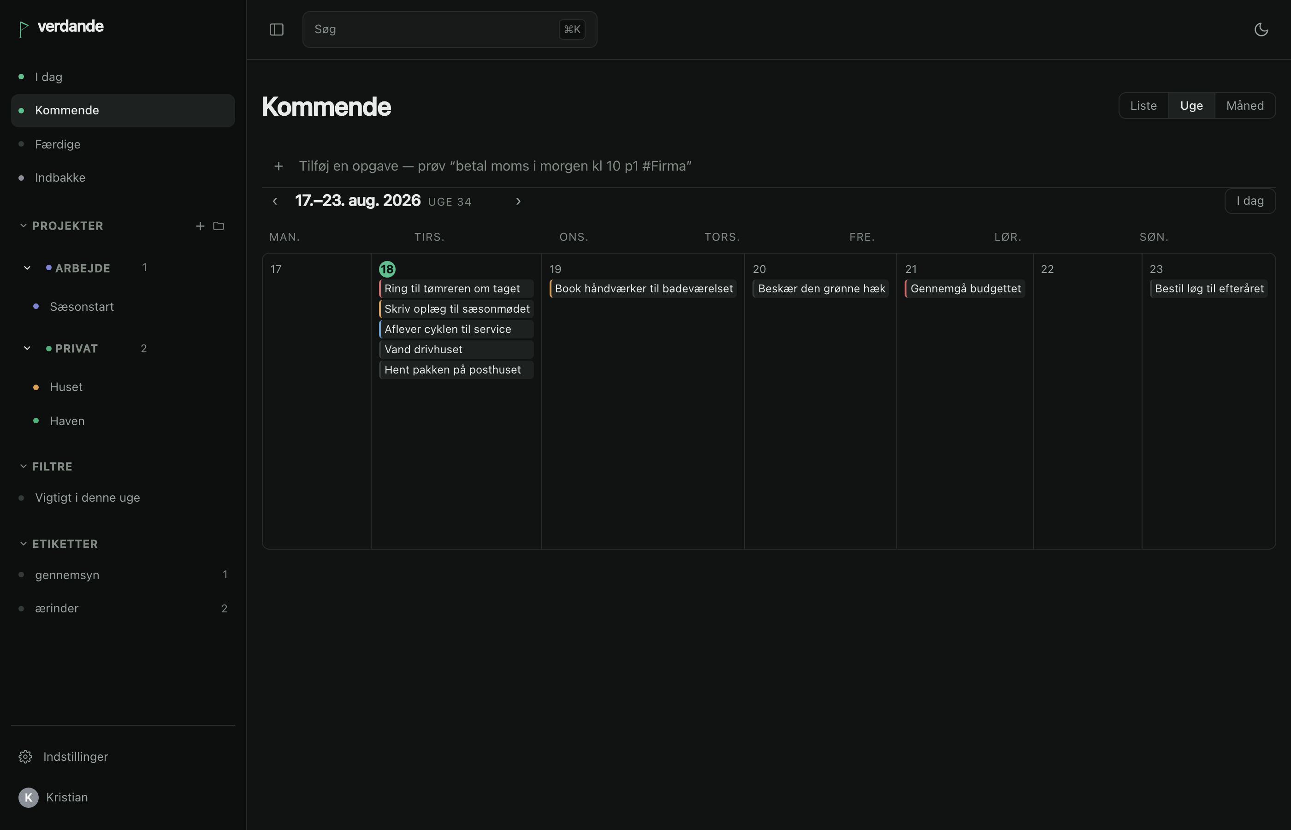Click the verdande app name
The width and height of the screenshot is (1291, 830).
pyautogui.click(x=71, y=26)
